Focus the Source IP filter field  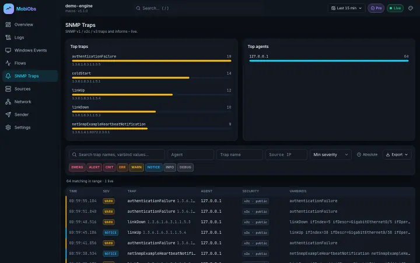pos(286,154)
